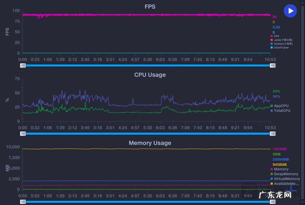This screenshot has height=205, width=305.
Task: Click the CPU Usage chart title
Action: 150,75
